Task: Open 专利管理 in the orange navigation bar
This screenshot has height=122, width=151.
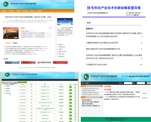Action: 18,11
